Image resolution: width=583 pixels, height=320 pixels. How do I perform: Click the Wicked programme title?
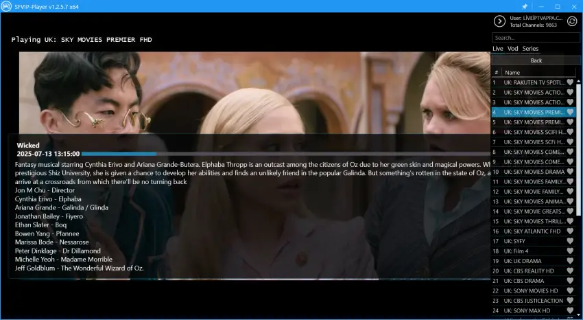click(x=28, y=145)
